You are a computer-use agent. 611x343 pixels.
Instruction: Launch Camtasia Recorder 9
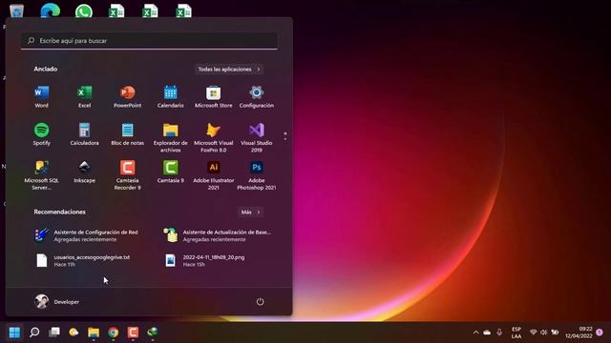click(127, 175)
